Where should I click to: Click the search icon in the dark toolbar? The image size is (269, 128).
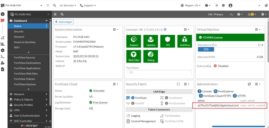click(x=62, y=14)
